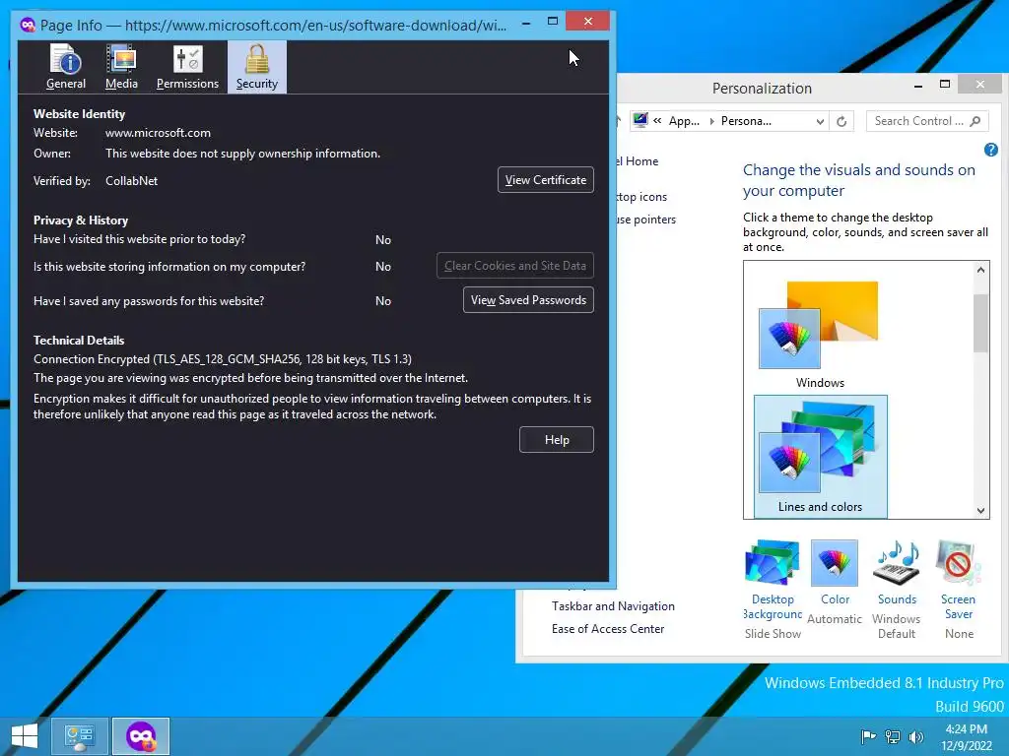Screen dimensions: 1009x756
Task: Click Change mouse pointers link
Action: pyautogui.click(x=646, y=220)
